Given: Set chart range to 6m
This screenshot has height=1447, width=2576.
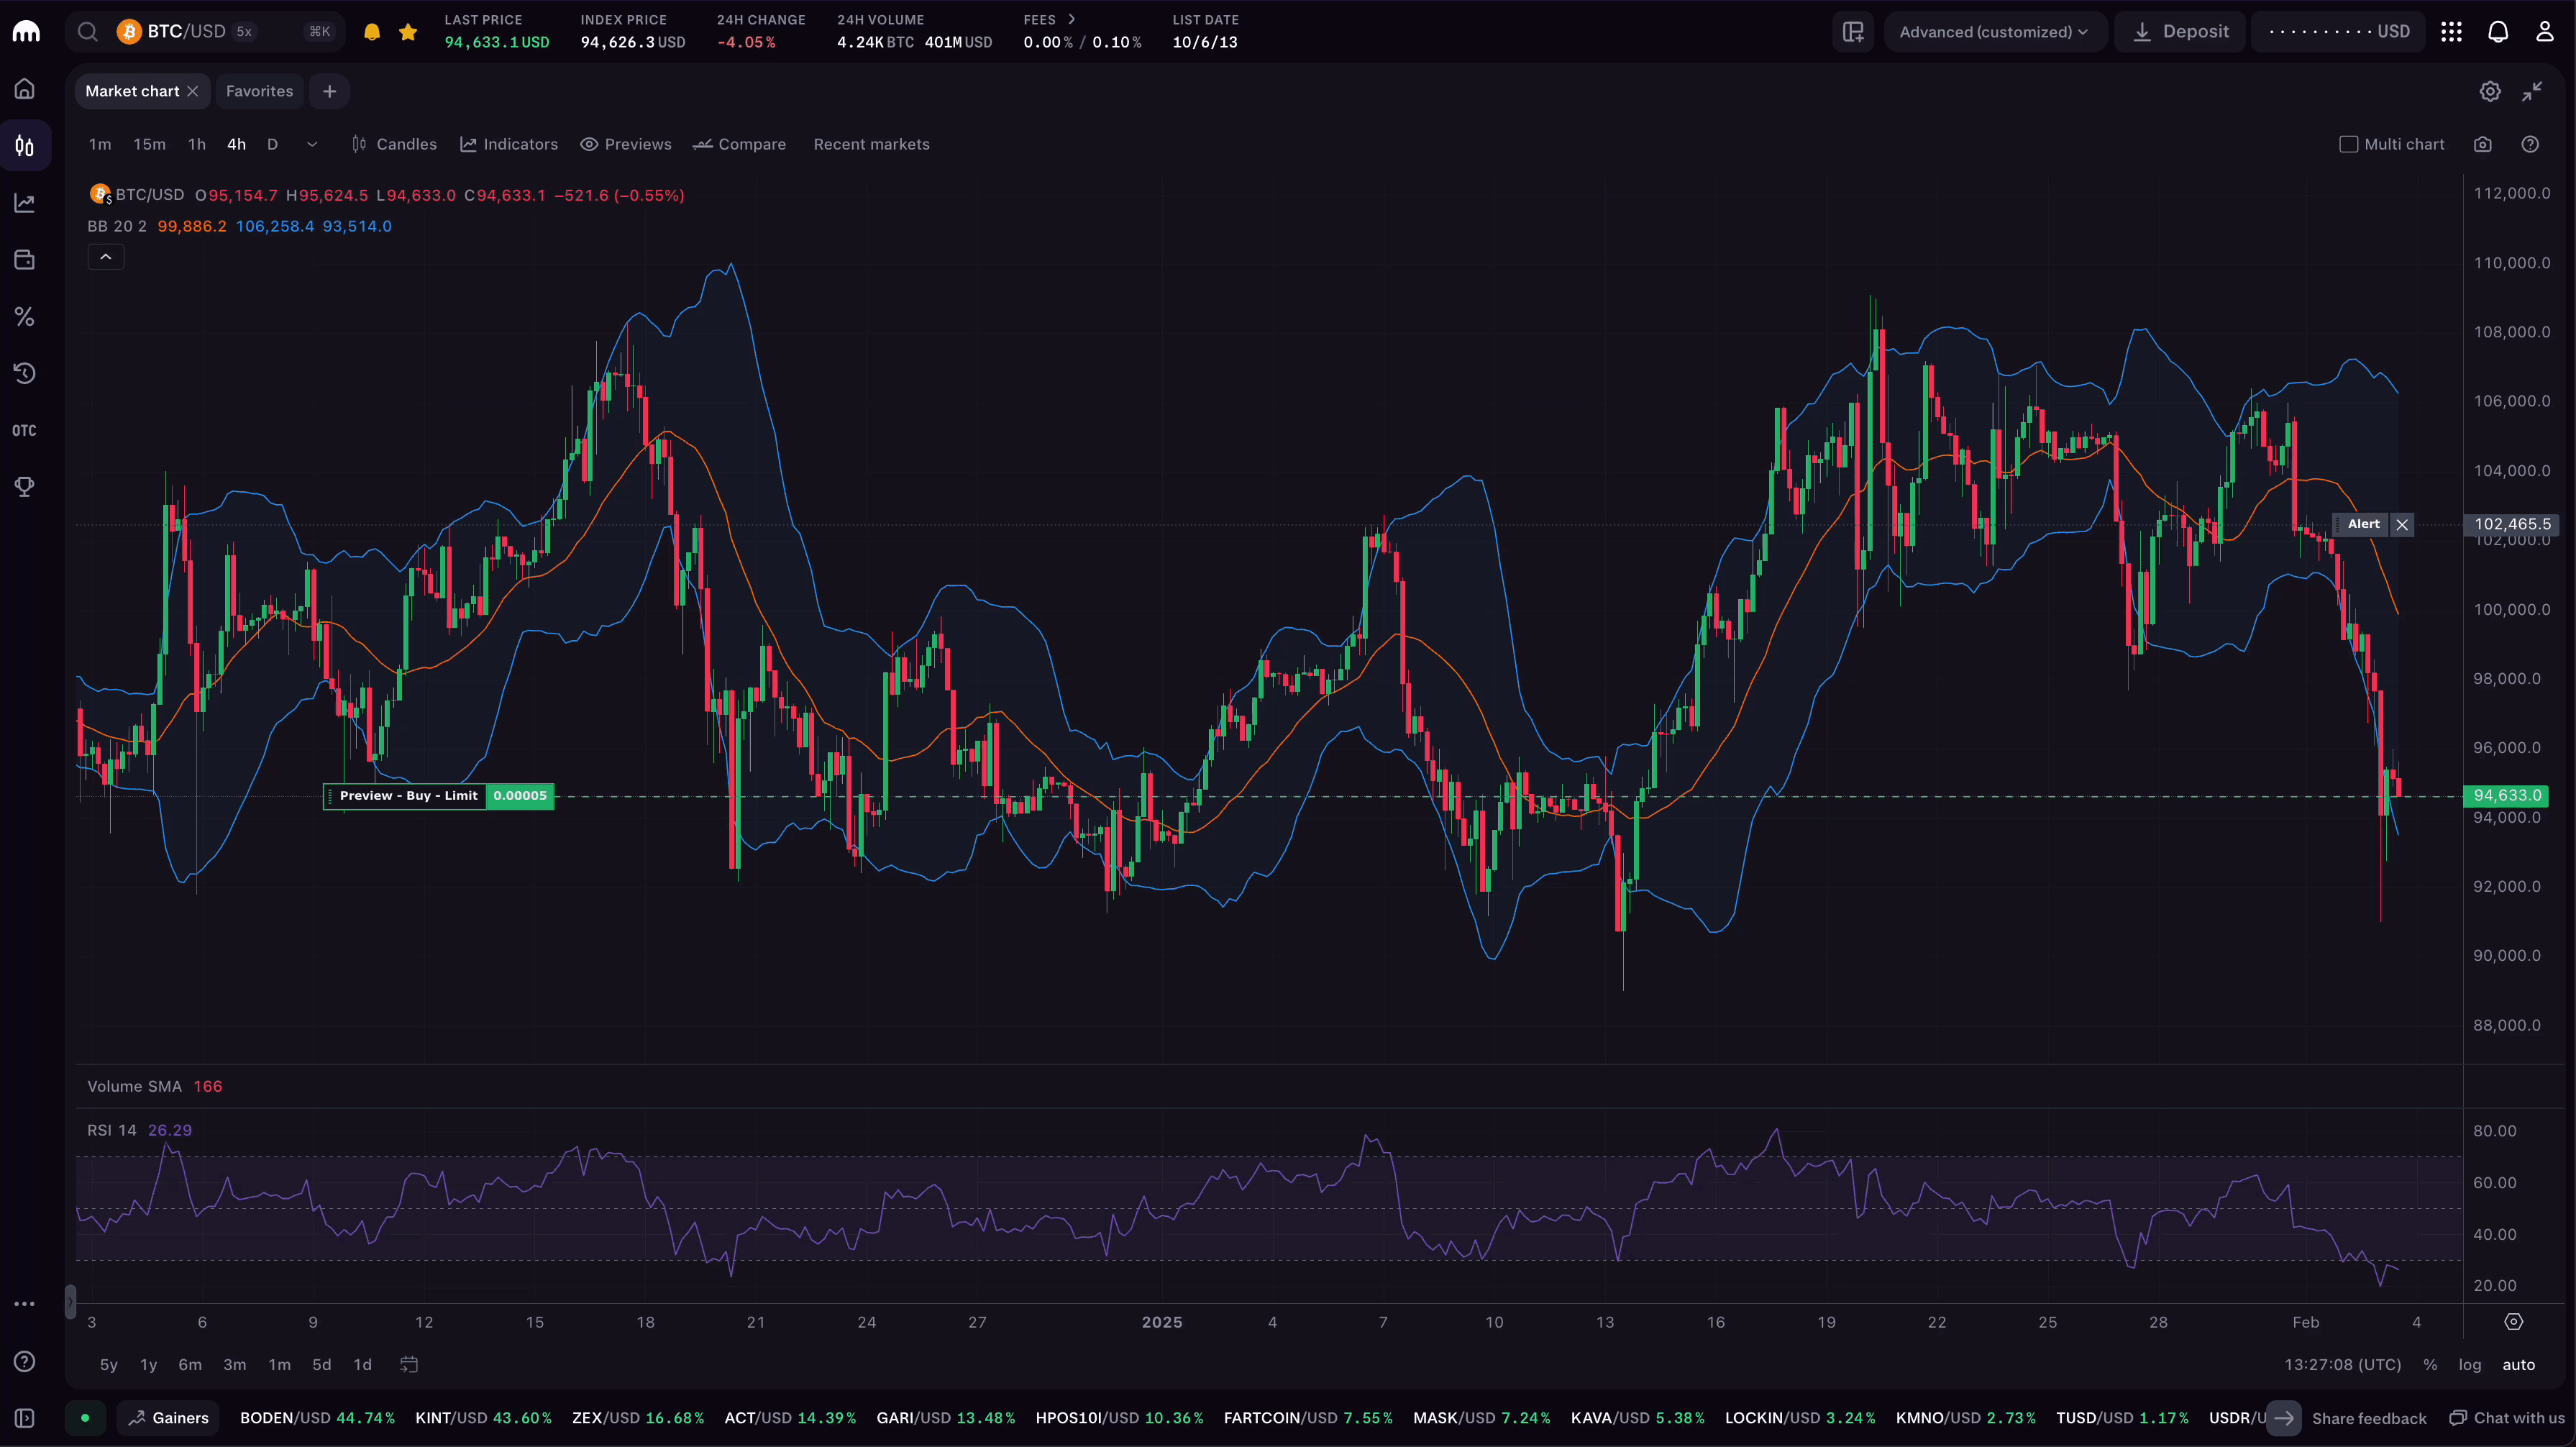Looking at the screenshot, I should (x=190, y=1365).
